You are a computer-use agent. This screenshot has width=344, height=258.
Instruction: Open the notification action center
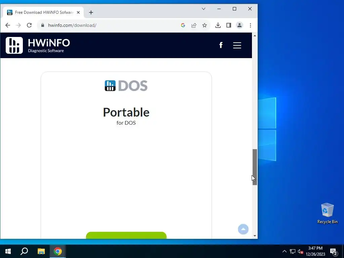point(334,252)
